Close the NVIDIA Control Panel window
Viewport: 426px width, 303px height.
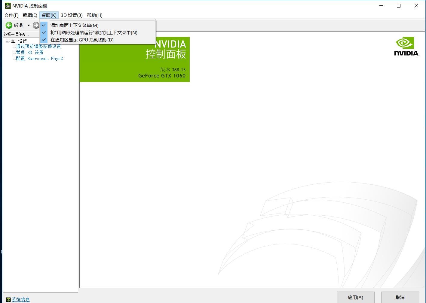click(416, 6)
